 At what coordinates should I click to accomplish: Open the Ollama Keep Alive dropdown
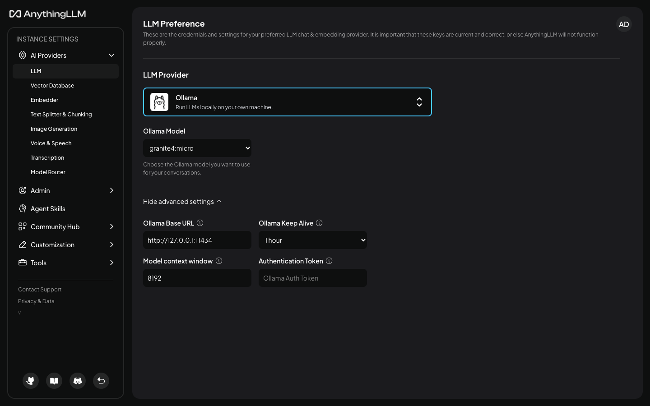[x=313, y=240]
